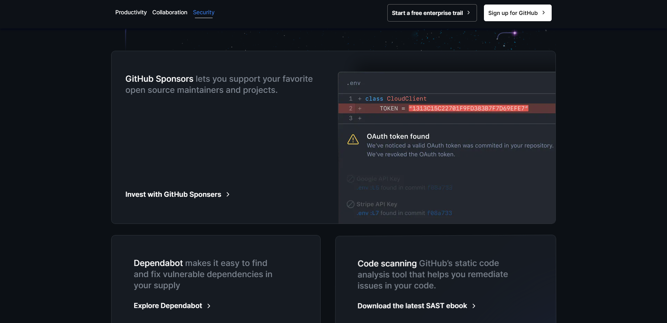Click the highlighted TOKEN string value
Screen dimensions: 667x323
pos(468,108)
